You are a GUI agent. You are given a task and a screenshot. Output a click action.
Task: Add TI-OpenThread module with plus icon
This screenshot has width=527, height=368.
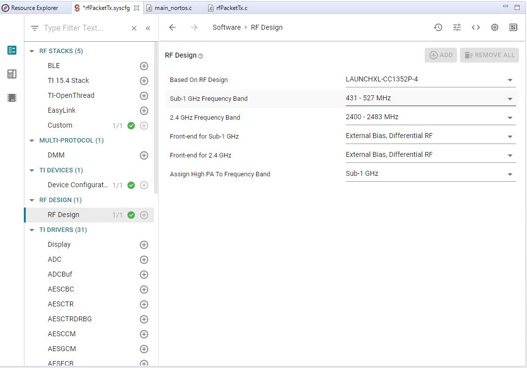pyautogui.click(x=144, y=96)
